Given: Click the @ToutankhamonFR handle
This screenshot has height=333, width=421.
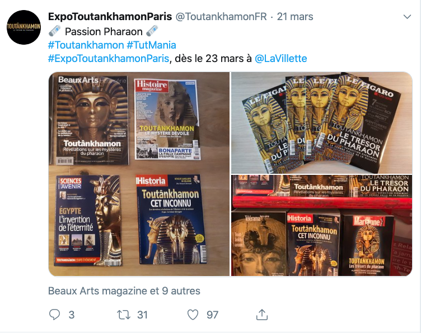Looking at the screenshot, I should pos(221,17).
